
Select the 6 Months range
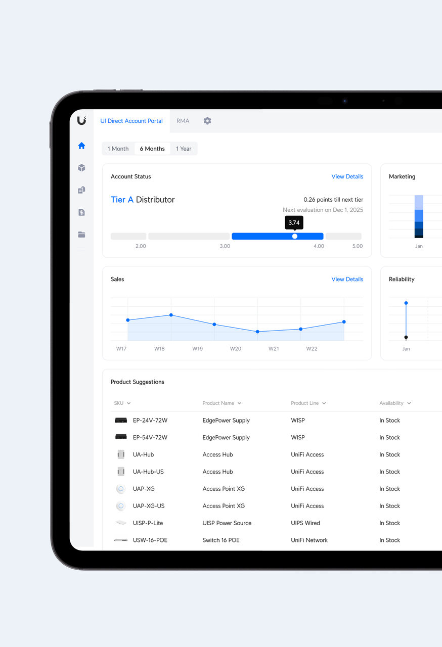[152, 149]
